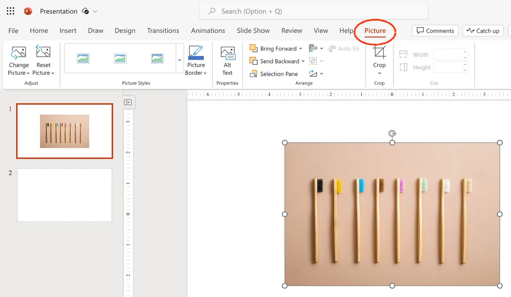
Task: Apply the second picture style
Action: [x=121, y=58]
